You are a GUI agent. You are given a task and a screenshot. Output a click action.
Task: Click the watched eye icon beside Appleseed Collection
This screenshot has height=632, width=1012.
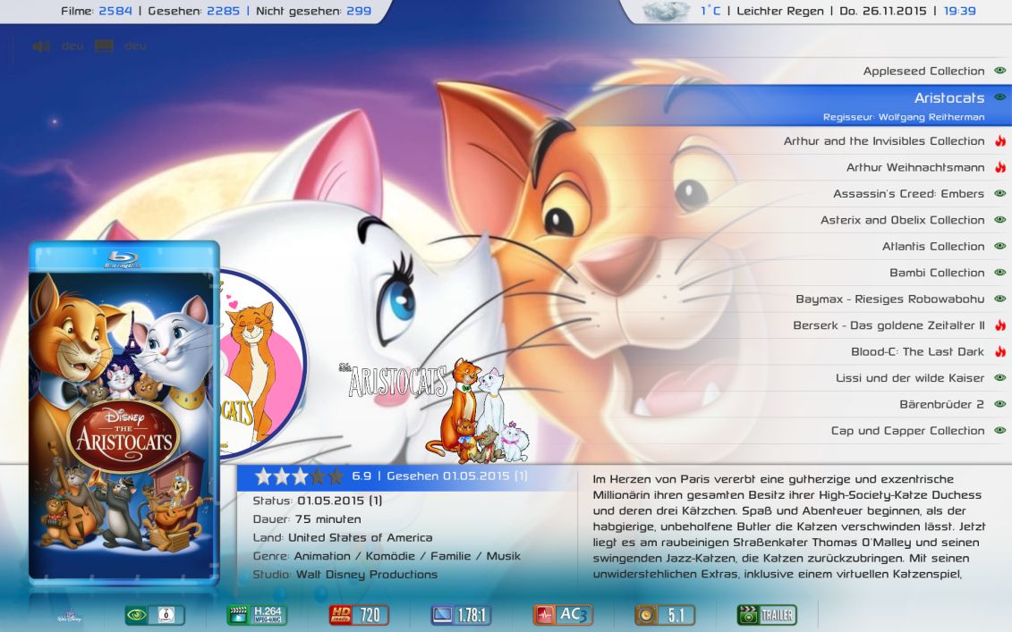(x=999, y=71)
